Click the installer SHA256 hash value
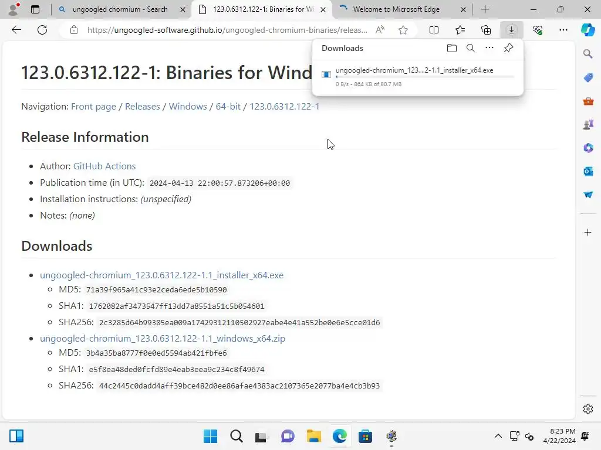The width and height of the screenshot is (601, 450). (x=239, y=323)
